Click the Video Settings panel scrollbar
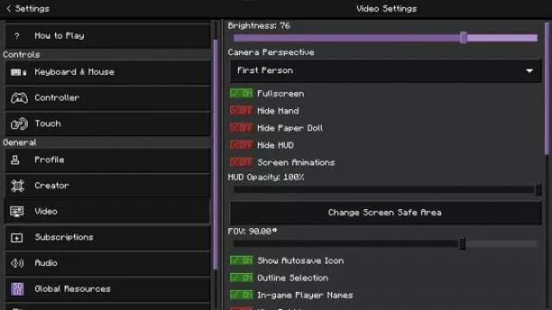This screenshot has width=552, height=310. click(x=547, y=88)
